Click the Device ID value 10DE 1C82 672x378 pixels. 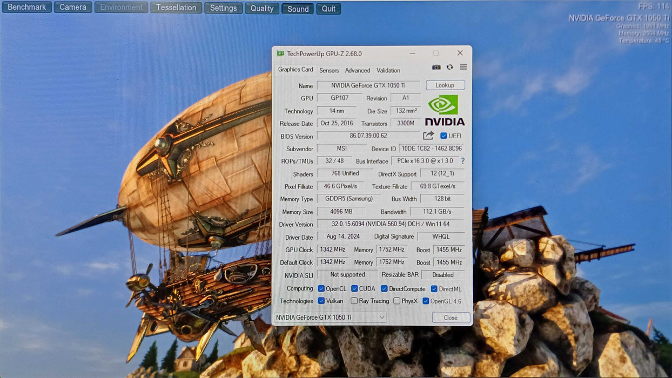click(x=432, y=148)
